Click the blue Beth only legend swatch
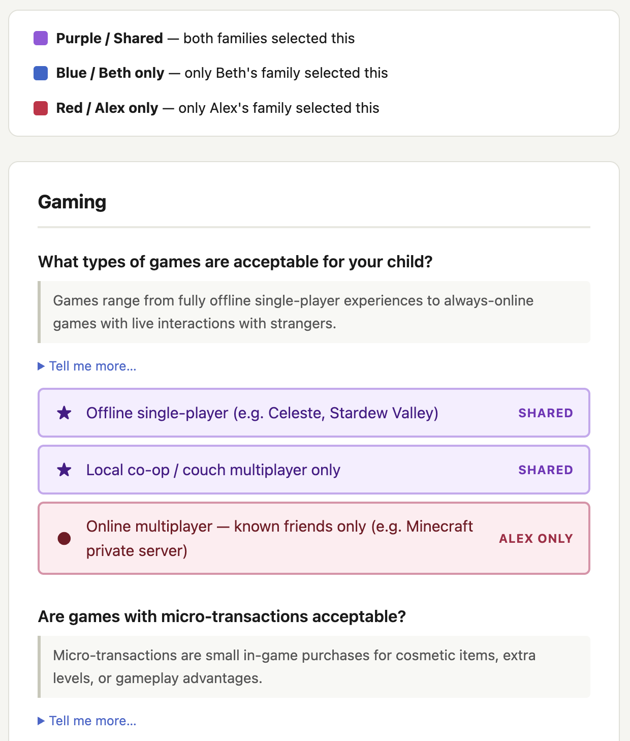 click(41, 73)
